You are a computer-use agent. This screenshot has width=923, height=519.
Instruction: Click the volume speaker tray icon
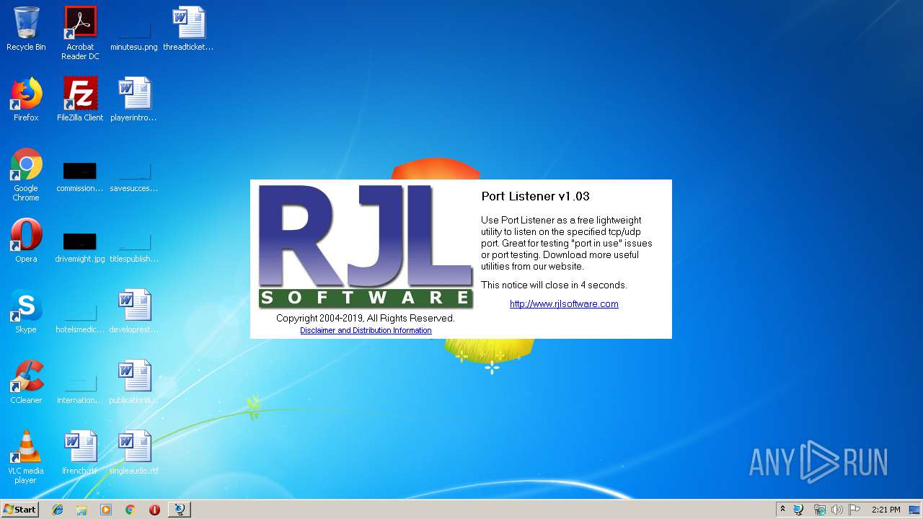[x=836, y=510]
